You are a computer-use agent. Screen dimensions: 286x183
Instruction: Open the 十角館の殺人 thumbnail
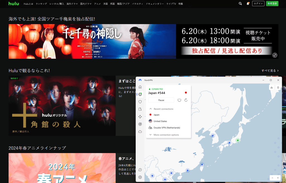[62, 106]
